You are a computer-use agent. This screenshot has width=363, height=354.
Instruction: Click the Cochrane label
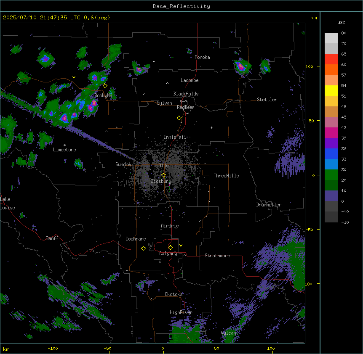point(136,239)
